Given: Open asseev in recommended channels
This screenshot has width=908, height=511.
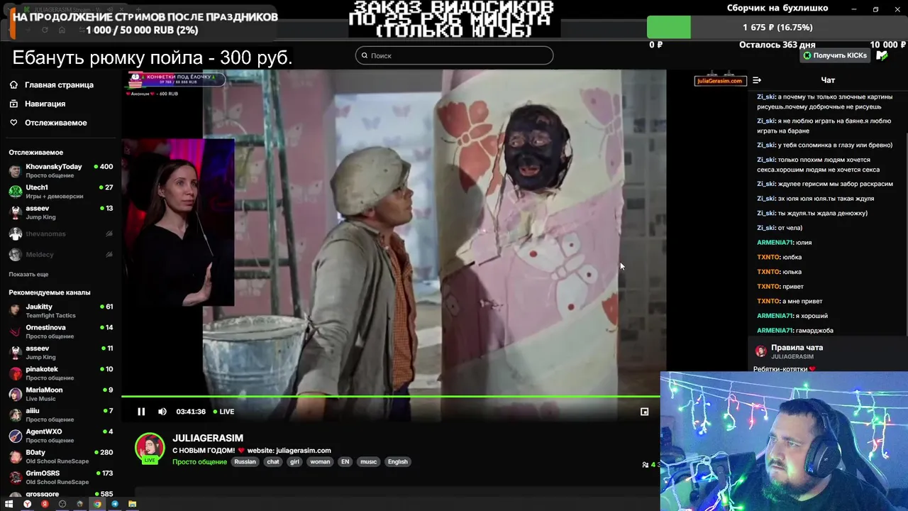Looking at the screenshot, I should 60,352.
